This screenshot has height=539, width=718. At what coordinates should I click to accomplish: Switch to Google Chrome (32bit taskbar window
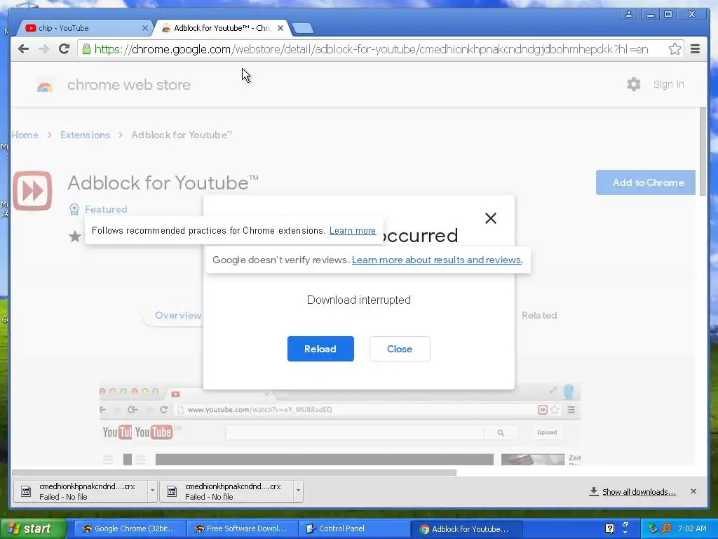pyautogui.click(x=130, y=528)
